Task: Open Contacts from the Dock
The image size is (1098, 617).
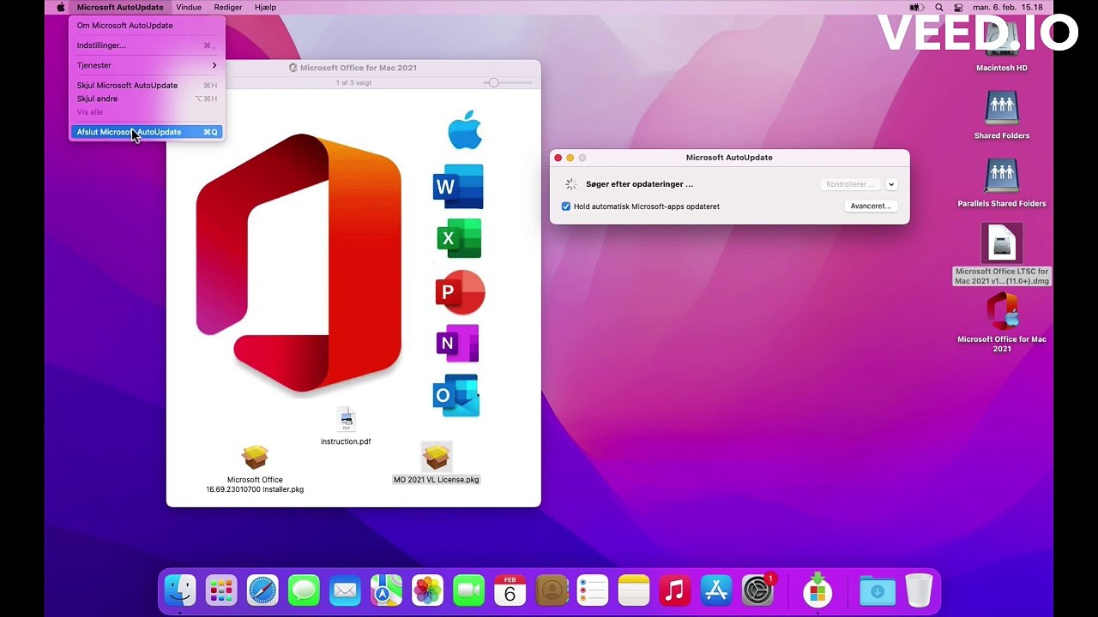Action: [552, 590]
